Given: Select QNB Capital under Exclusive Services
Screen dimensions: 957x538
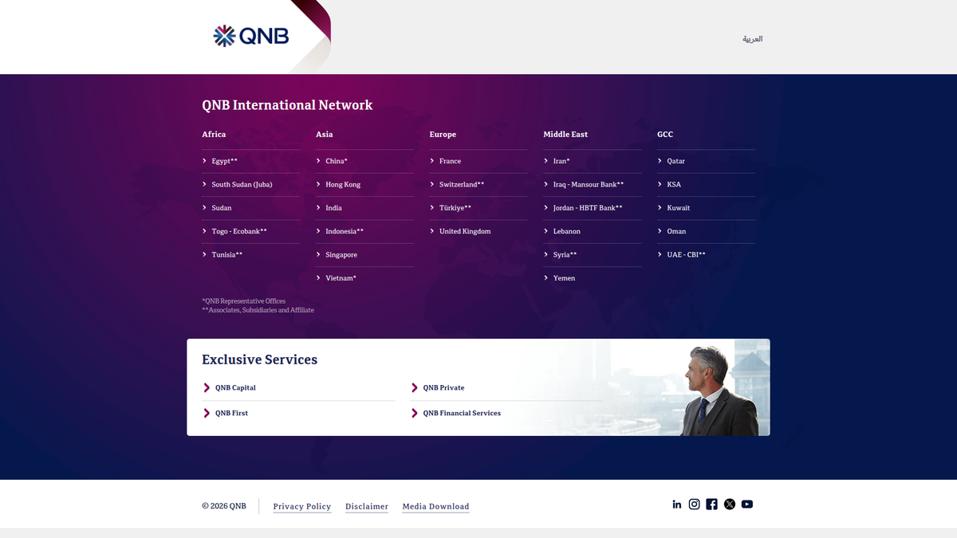Looking at the screenshot, I should point(234,387).
